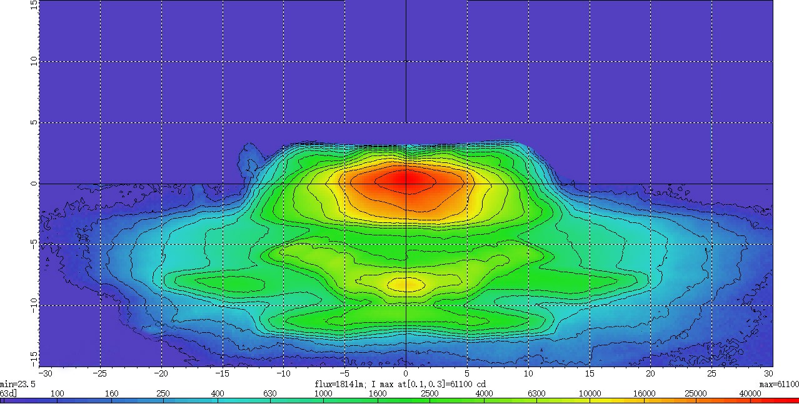Pick the yellow 10000 color scale segment
The image size is (799, 404).
click(616, 400)
